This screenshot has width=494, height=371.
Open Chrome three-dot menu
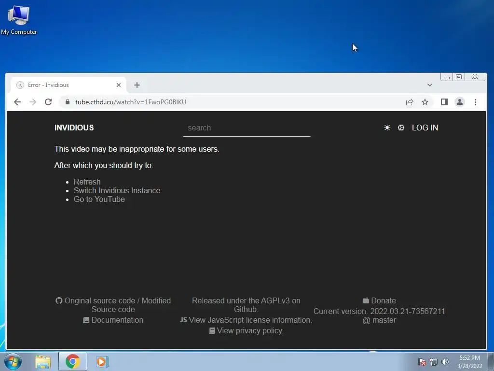pyautogui.click(x=475, y=102)
